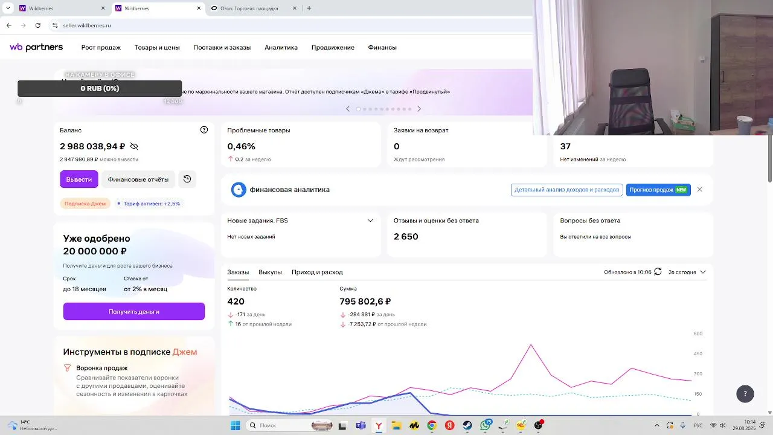The height and width of the screenshot is (435, 773).
Task: Open the site info icon in the address bar
Action: click(x=55, y=25)
